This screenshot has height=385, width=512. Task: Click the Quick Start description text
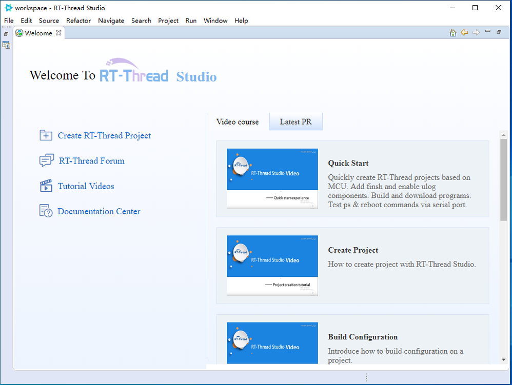click(x=399, y=191)
